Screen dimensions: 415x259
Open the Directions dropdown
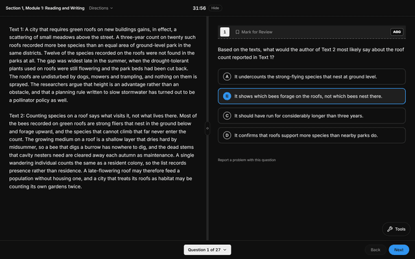101,8
